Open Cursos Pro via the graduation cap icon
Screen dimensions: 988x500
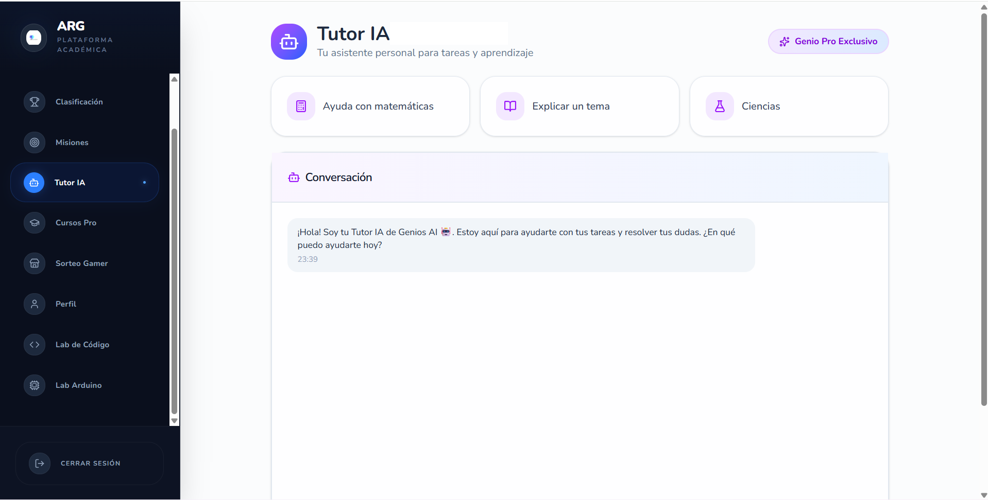click(34, 222)
